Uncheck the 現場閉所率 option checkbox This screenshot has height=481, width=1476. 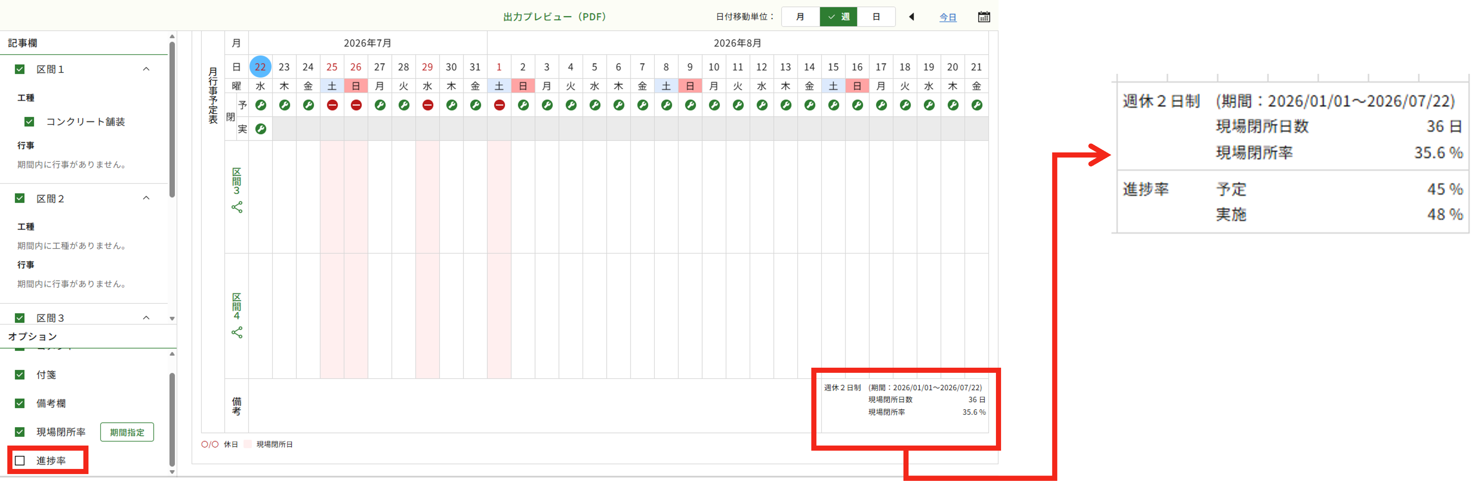tap(19, 432)
